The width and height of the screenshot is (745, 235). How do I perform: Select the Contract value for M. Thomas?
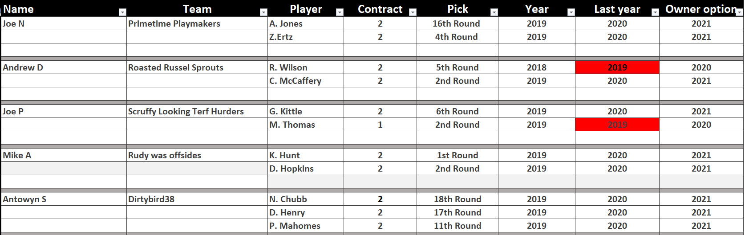click(380, 125)
